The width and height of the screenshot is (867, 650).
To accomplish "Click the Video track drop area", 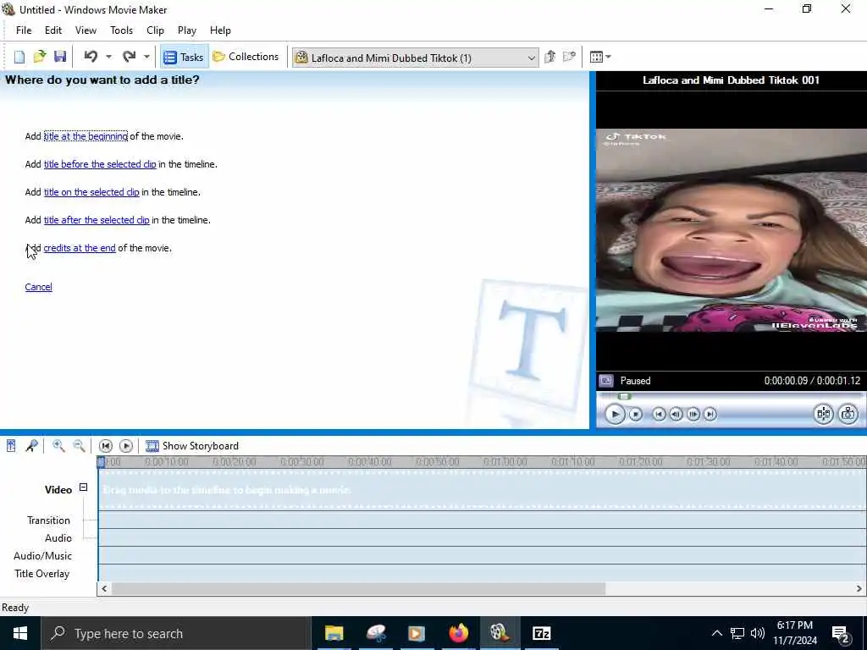I will pyautogui.click(x=482, y=490).
